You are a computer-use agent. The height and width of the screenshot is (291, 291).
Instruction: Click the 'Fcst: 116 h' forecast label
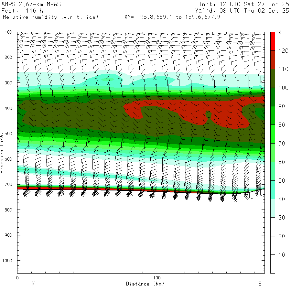(x=22, y=11)
